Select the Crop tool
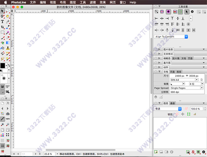Viewport: 207px width, 157px height. pyautogui.click(x=2, y=27)
